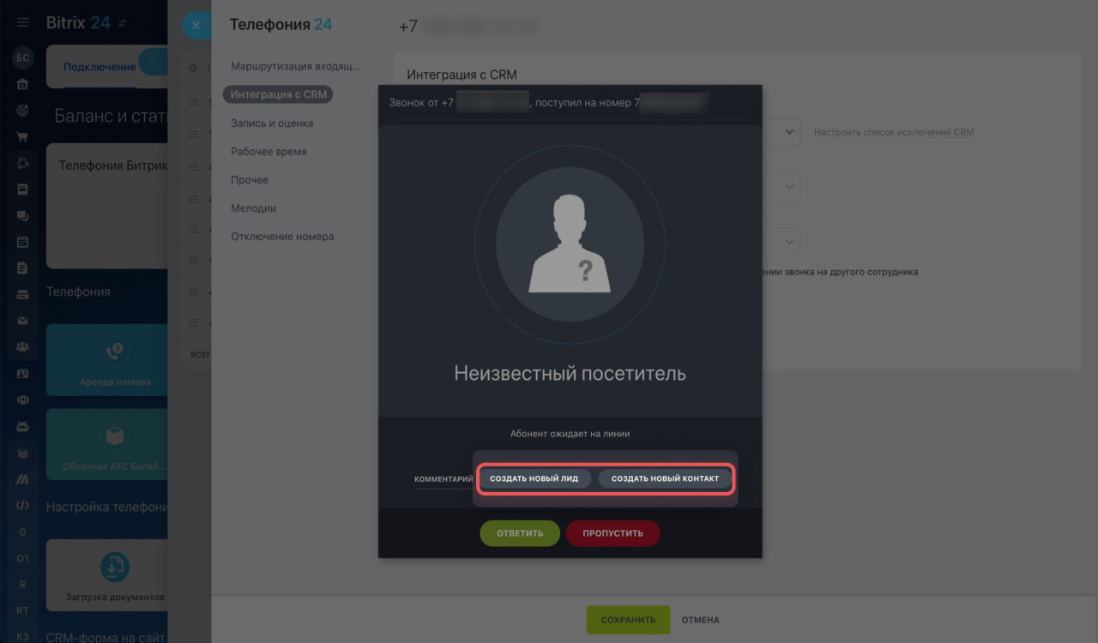Open 'Мелодии' settings section
Screen dimensions: 1098x643
tap(253, 207)
